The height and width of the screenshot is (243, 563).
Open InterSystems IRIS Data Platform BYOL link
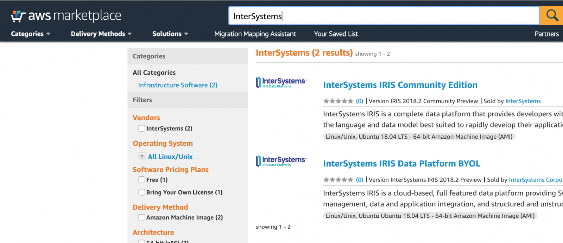[x=401, y=164]
